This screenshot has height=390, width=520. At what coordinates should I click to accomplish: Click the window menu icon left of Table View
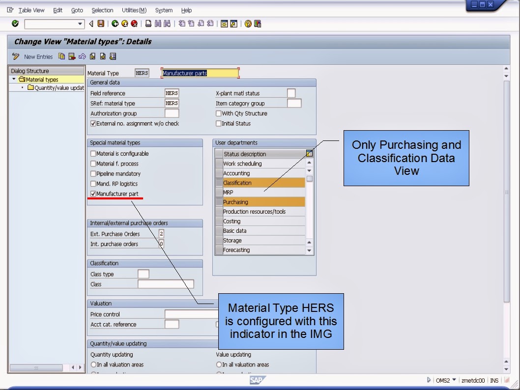click(10, 10)
